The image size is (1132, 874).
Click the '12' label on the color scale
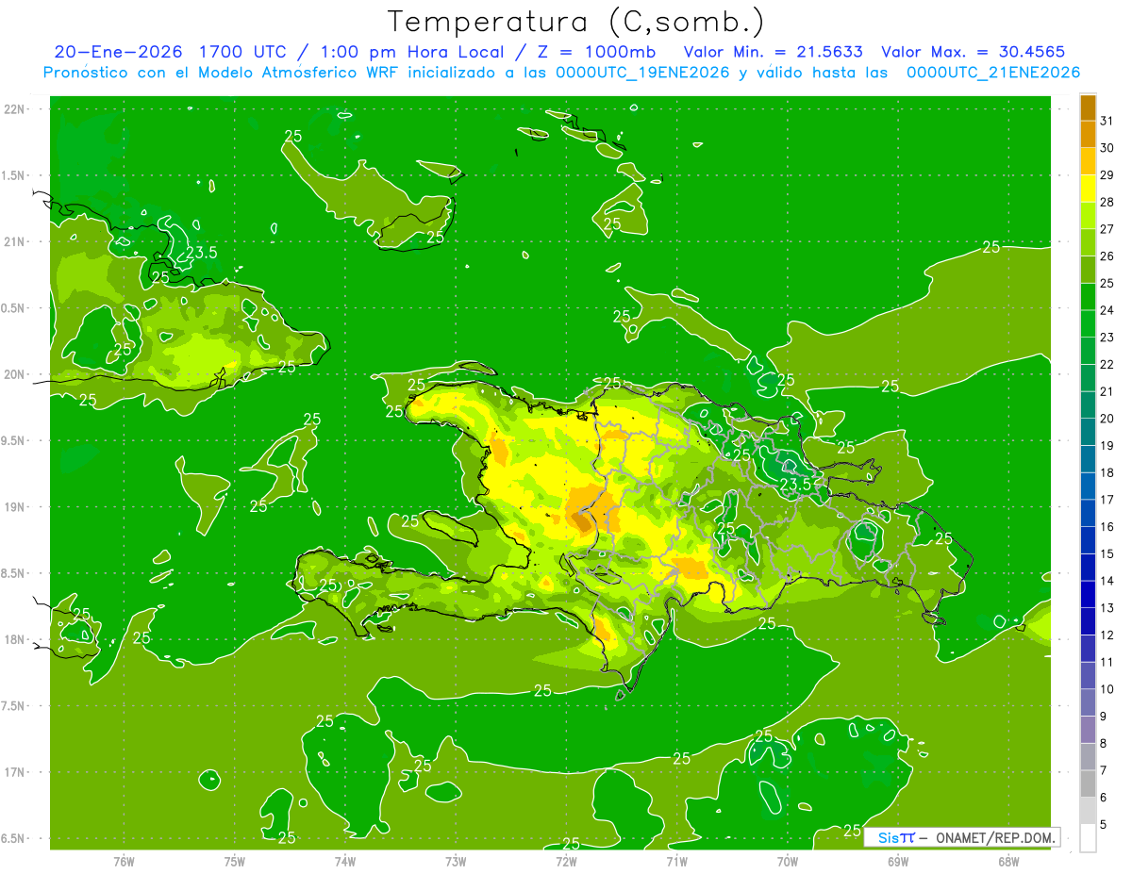(x=1107, y=635)
